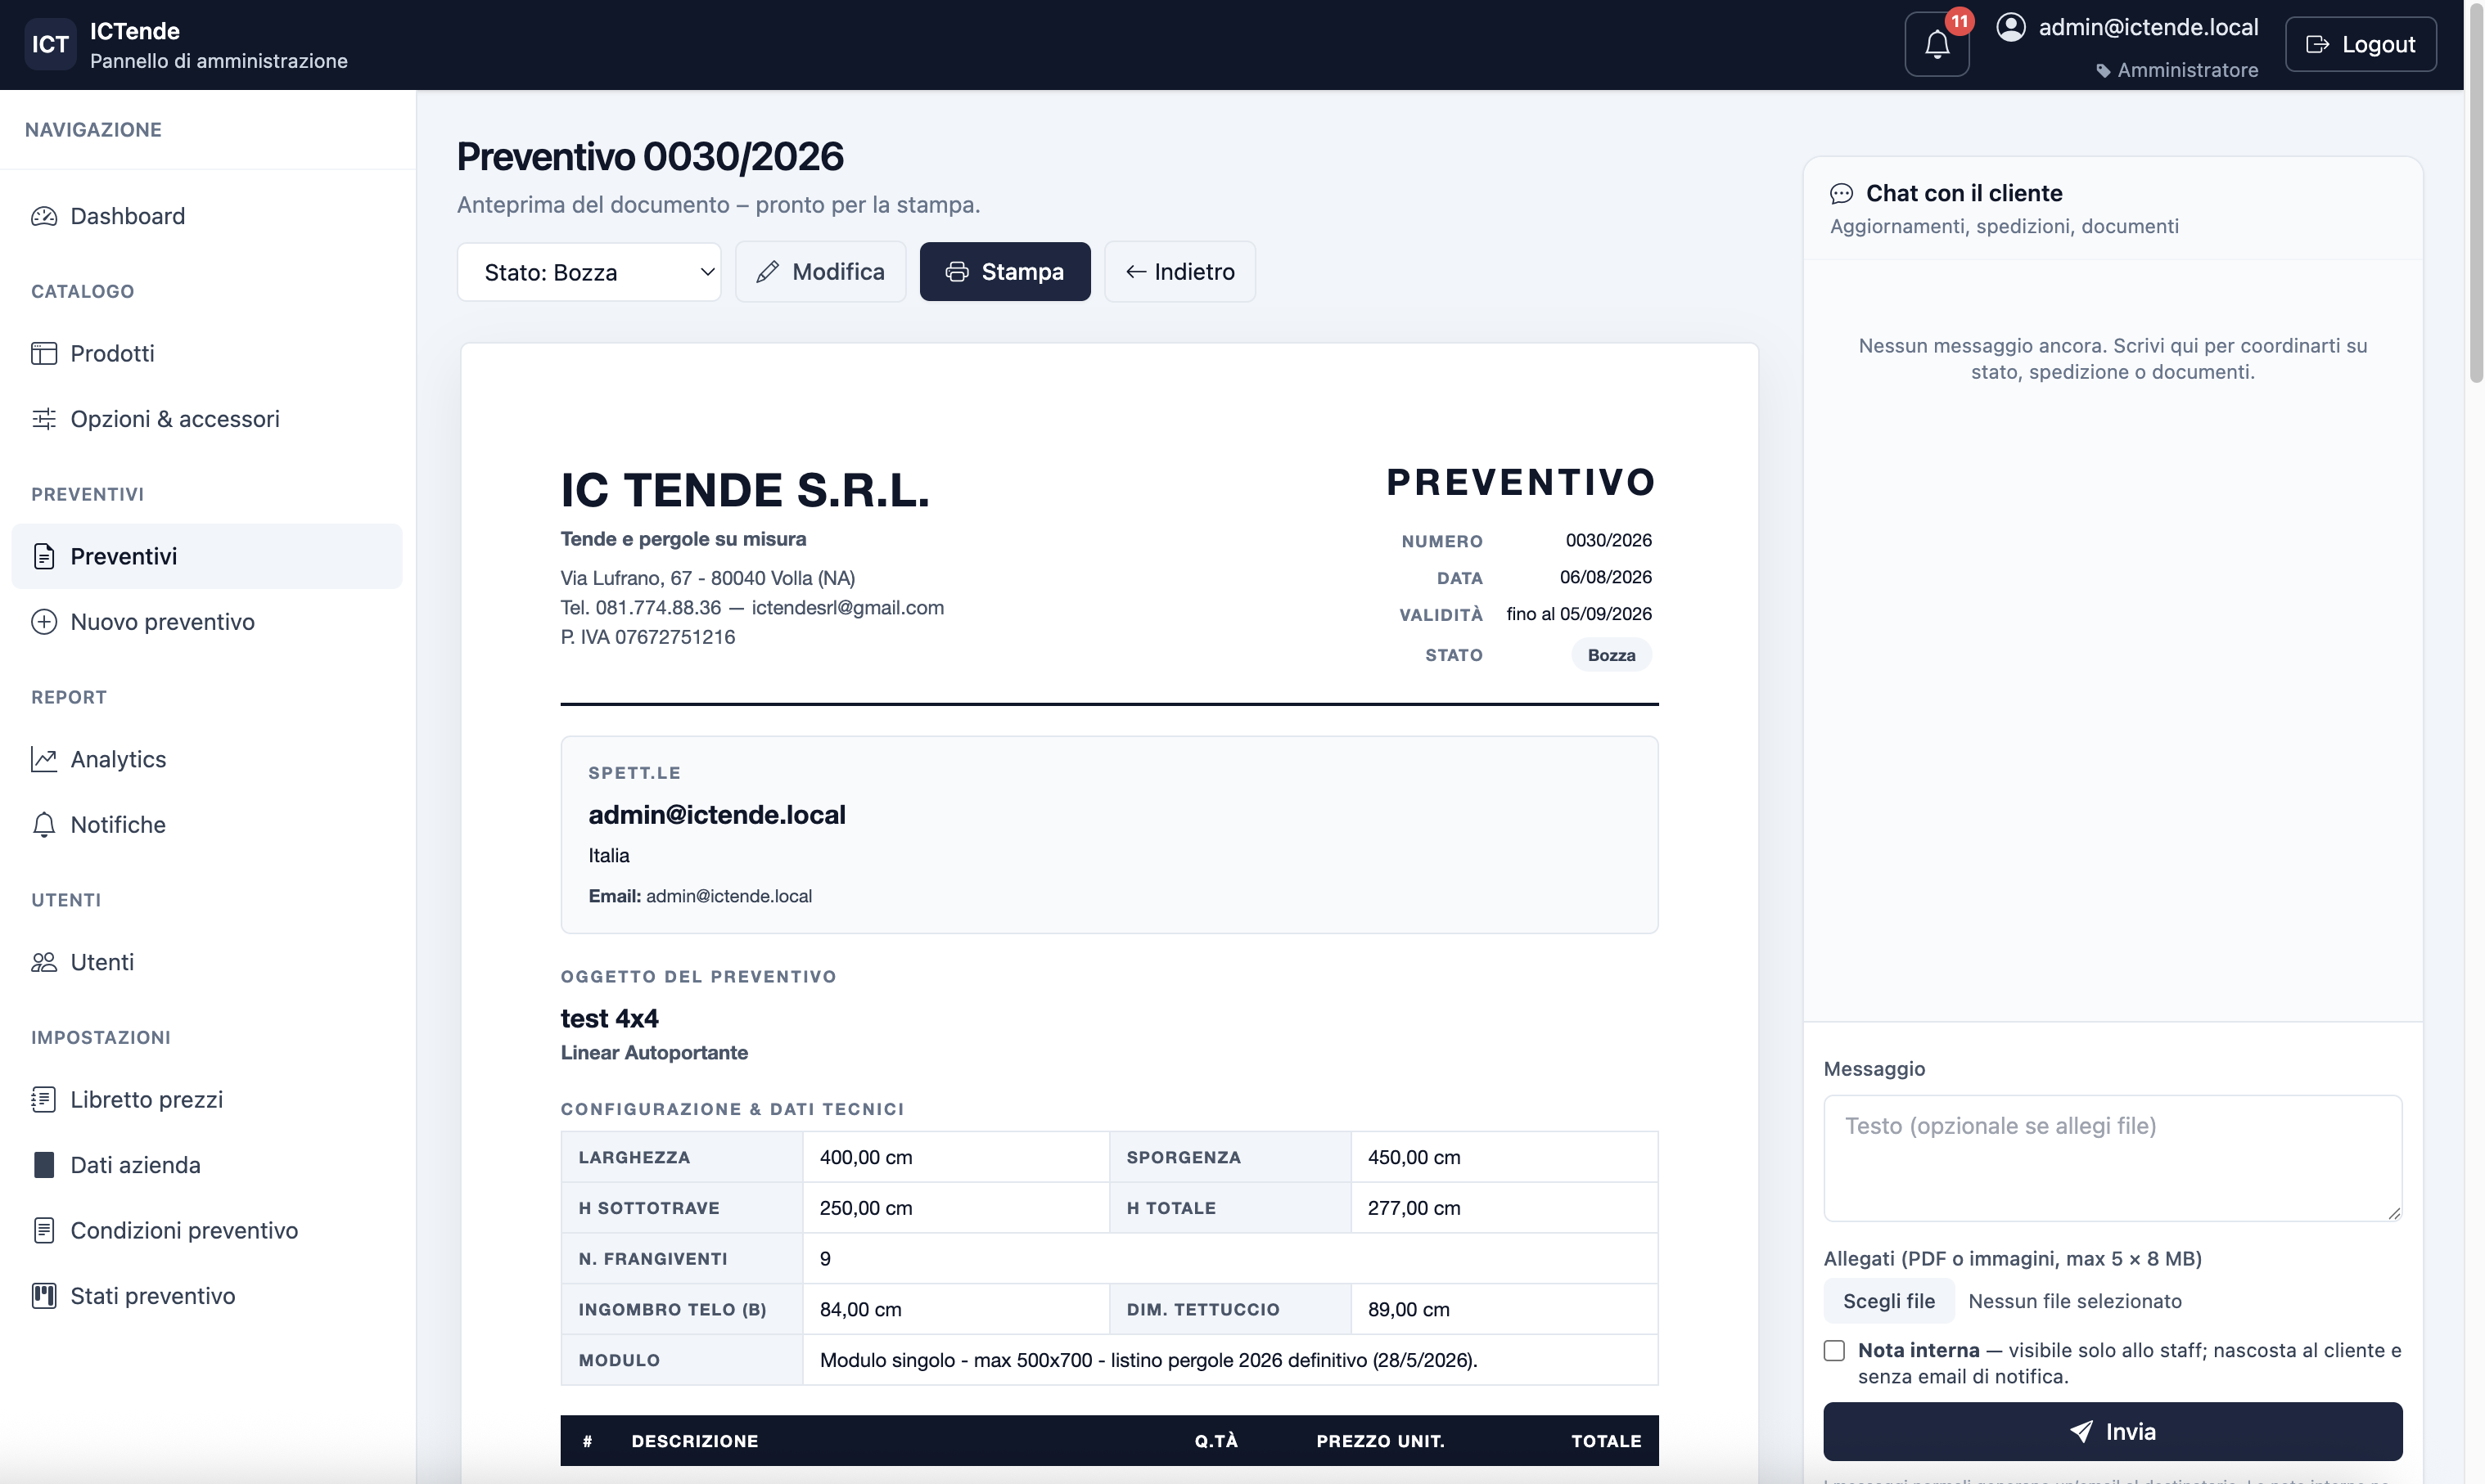Click the logout arrow icon
2485x1484 pixels.
[2317, 44]
